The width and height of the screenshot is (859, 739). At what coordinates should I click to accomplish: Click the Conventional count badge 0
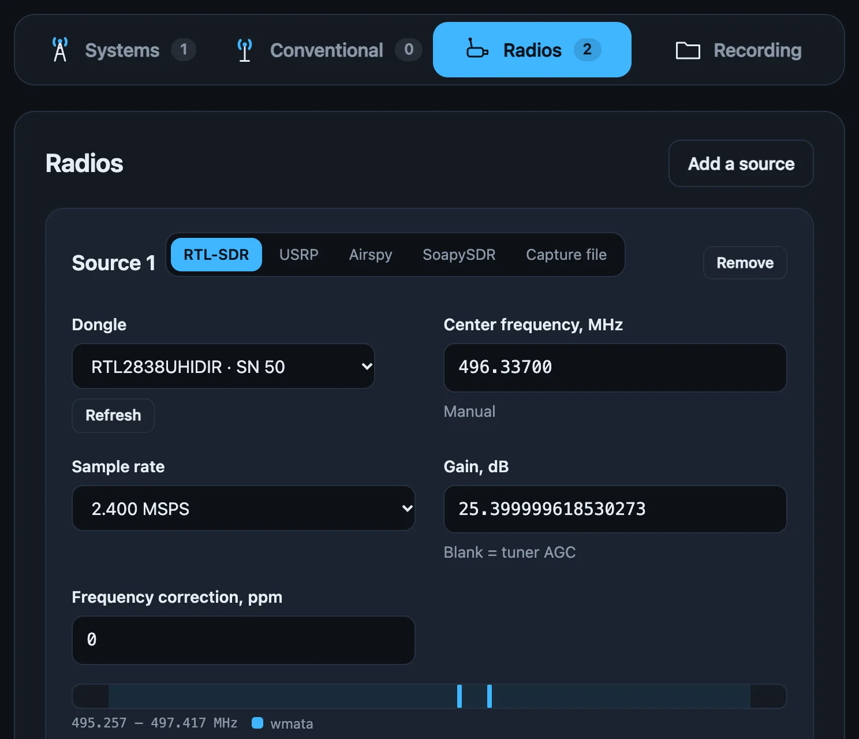[x=409, y=50]
